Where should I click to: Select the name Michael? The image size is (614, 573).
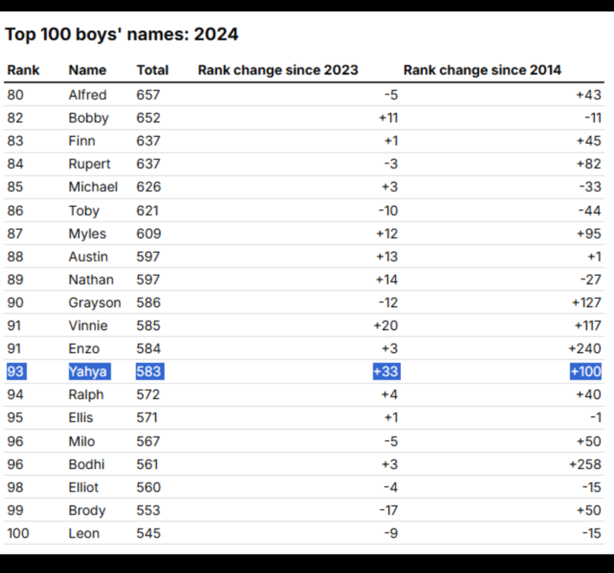93,187
